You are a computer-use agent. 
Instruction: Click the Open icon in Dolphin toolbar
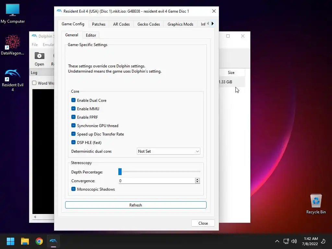39,59
